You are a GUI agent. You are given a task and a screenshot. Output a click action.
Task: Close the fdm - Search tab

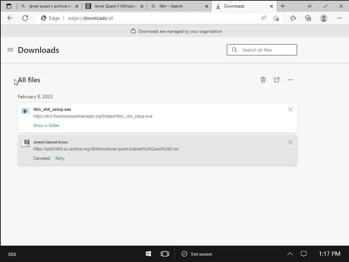207,6
